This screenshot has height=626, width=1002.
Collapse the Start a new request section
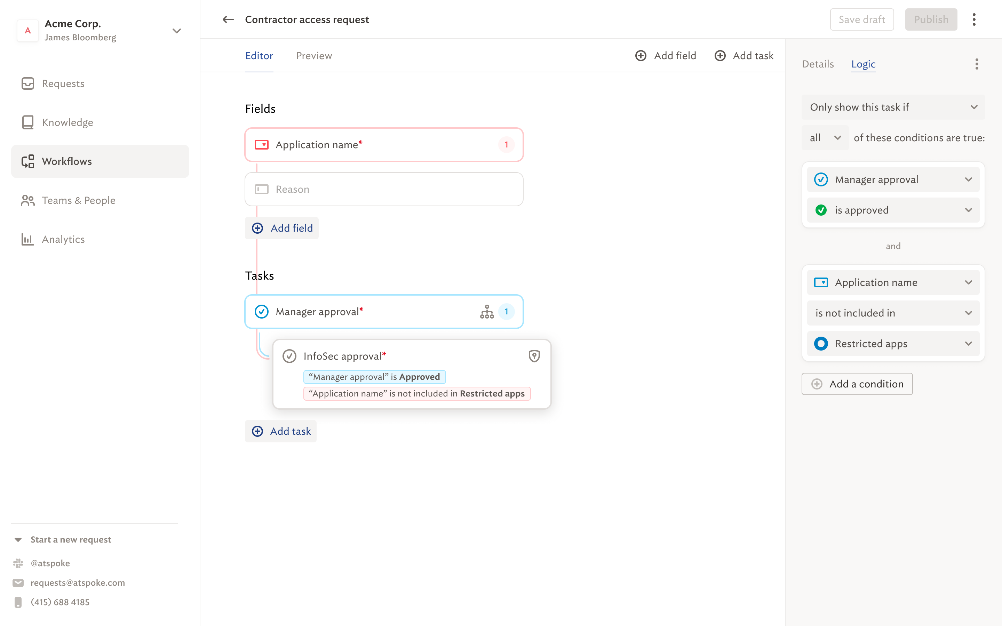coord(18,539)
